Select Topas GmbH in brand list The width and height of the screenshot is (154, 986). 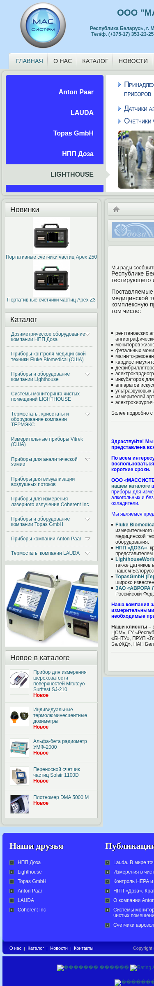click(74, 133)
